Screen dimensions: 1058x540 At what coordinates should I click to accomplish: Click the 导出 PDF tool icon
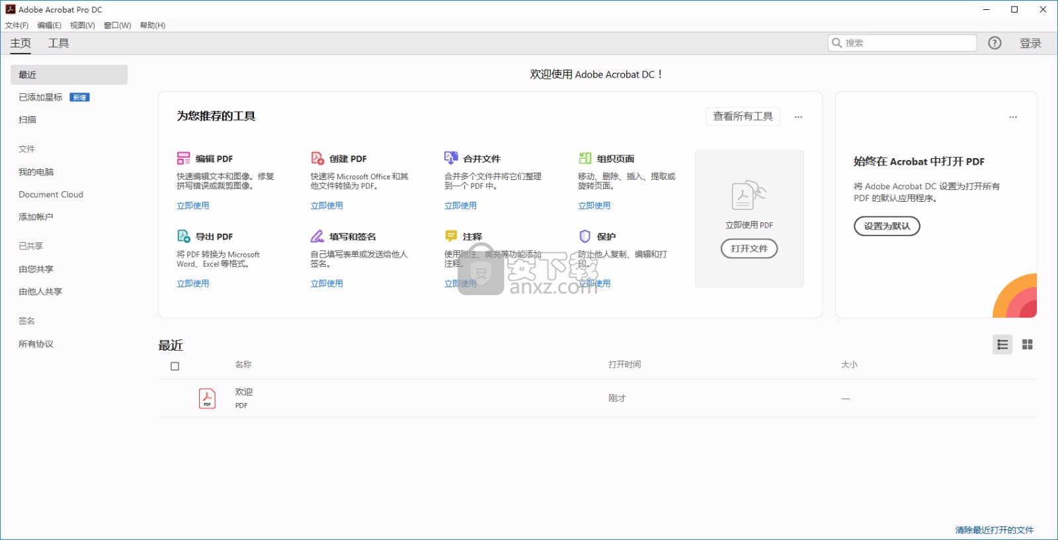(x=184, y=236)
